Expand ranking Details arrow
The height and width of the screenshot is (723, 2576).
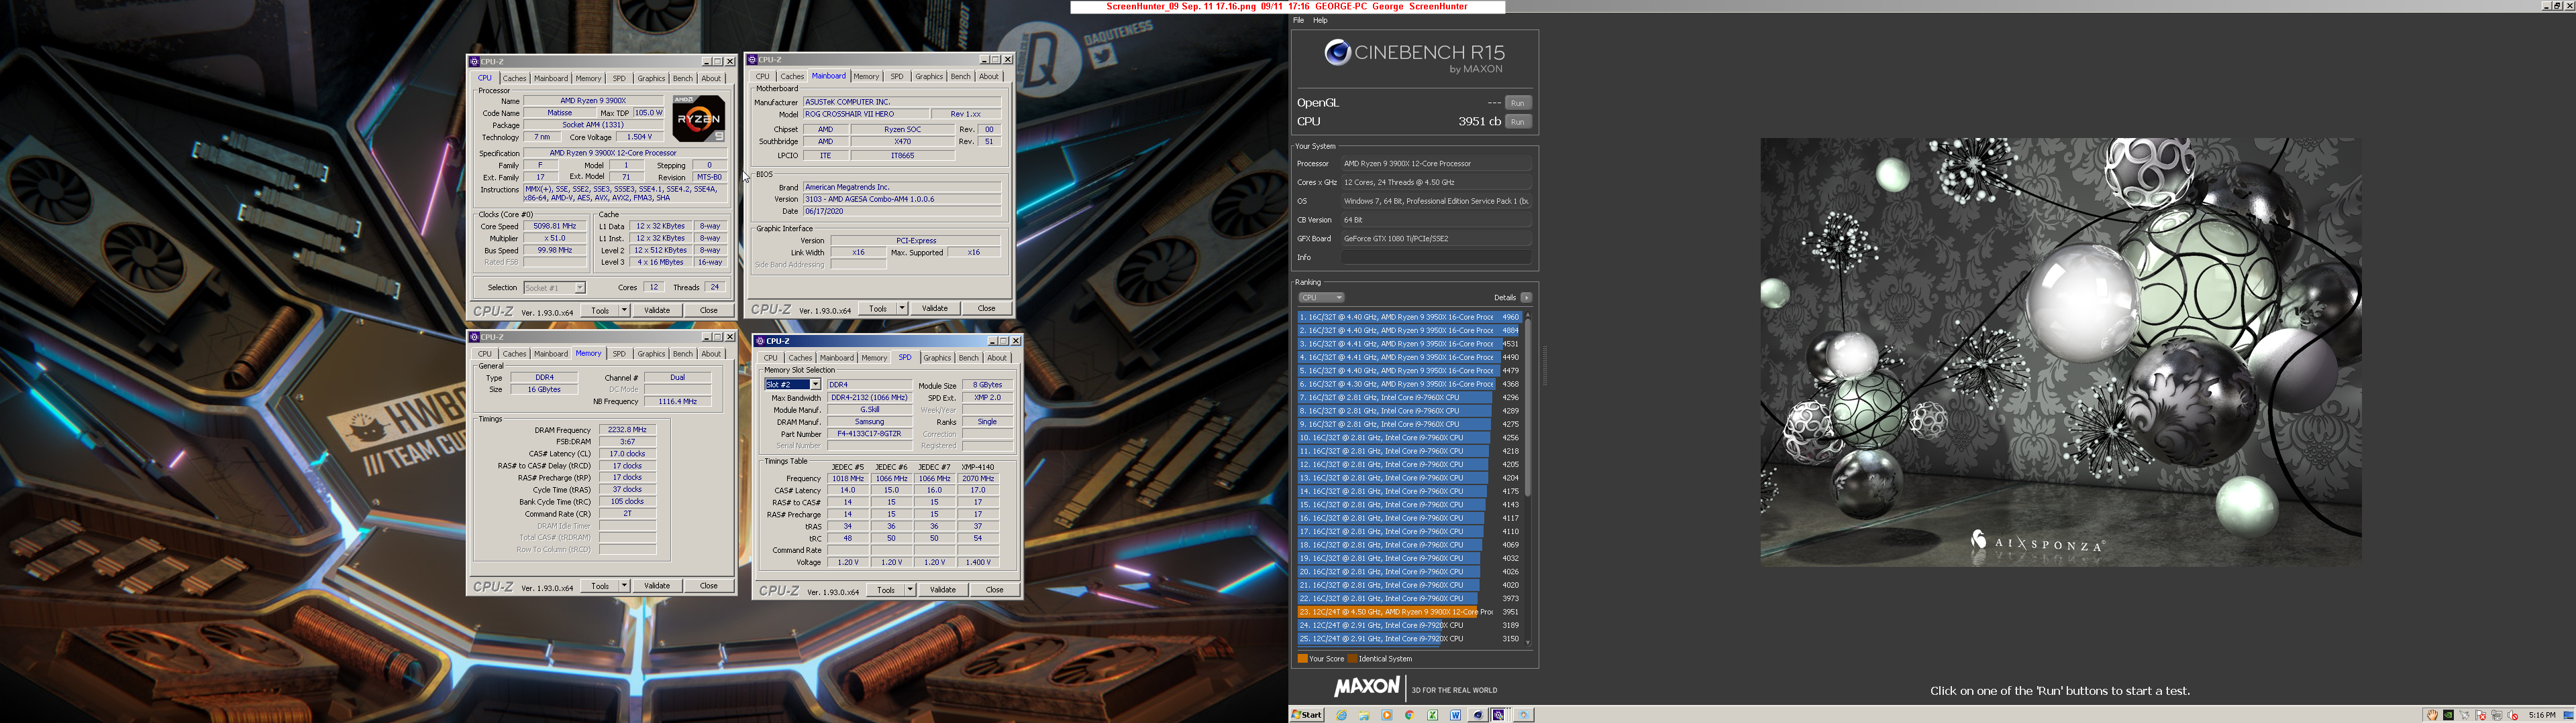pos(1526,298)
